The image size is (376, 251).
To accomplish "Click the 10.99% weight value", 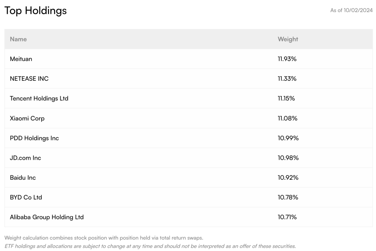I will click(x=288, y=138).
